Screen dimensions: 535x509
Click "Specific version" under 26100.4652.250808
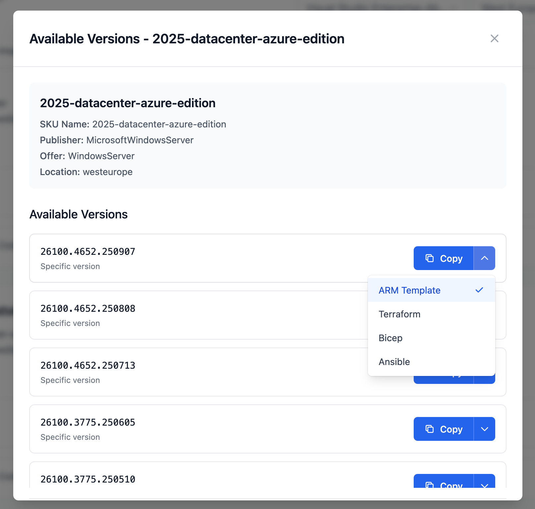pyautogui.click(x=70, y=323)
